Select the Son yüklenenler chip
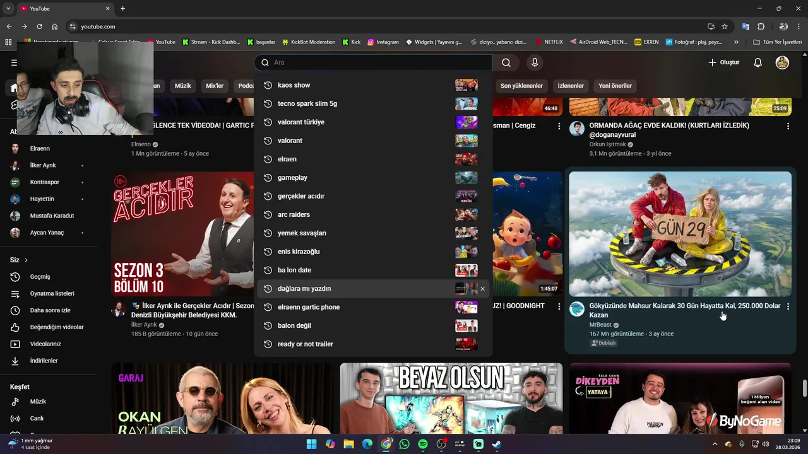Viewport: 808px width, 454px height. point(521,86)
